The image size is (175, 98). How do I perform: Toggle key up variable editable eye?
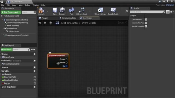coord(35,83)
